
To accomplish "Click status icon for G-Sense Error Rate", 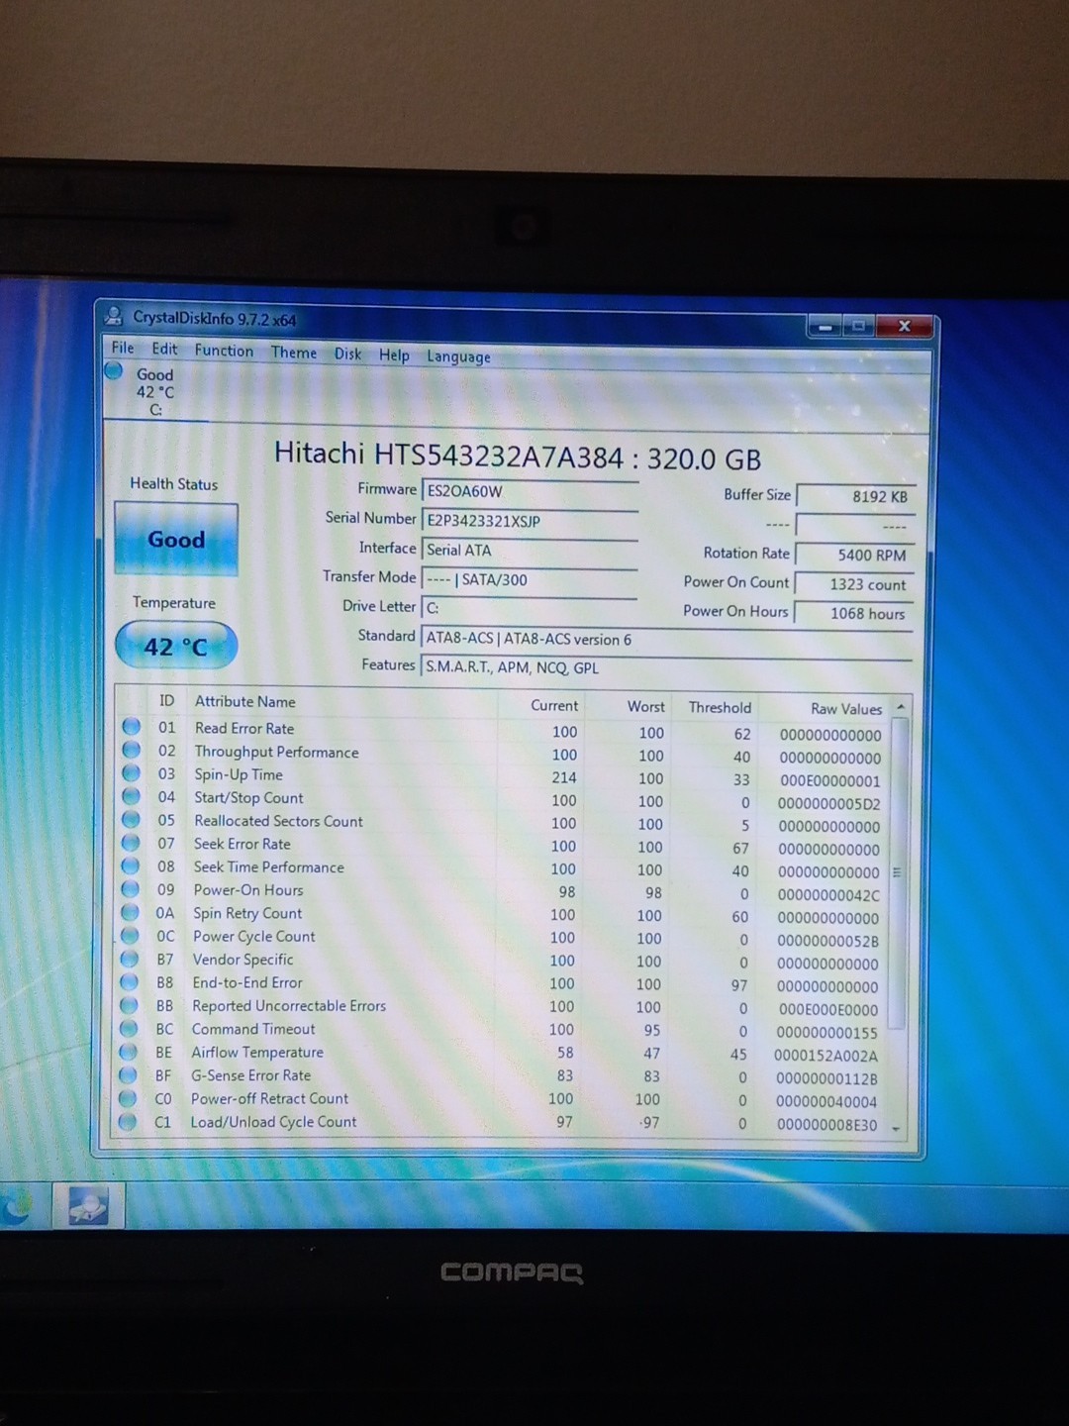I will click(128, 1074).
